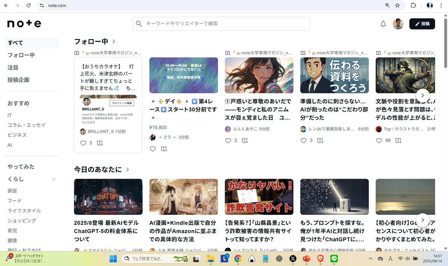The width and height of the screenshot is (448, 266).
Task: Open PowerPoint from the taskbar
Action: point(307,259)
